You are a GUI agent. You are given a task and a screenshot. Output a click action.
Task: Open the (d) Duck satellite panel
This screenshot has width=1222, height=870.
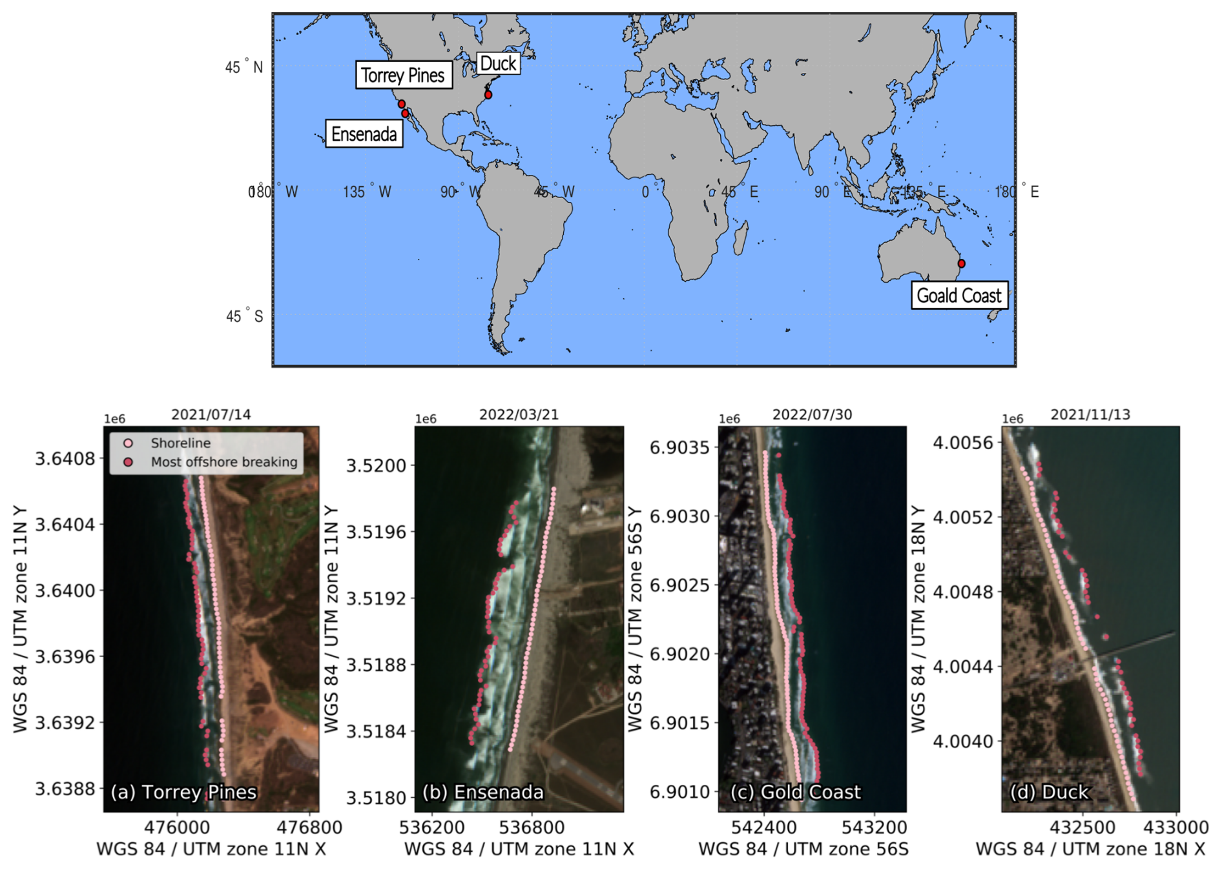point(1090,618)
